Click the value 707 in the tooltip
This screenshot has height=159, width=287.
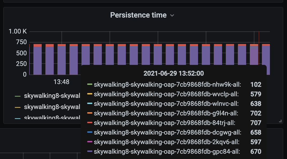256,123
